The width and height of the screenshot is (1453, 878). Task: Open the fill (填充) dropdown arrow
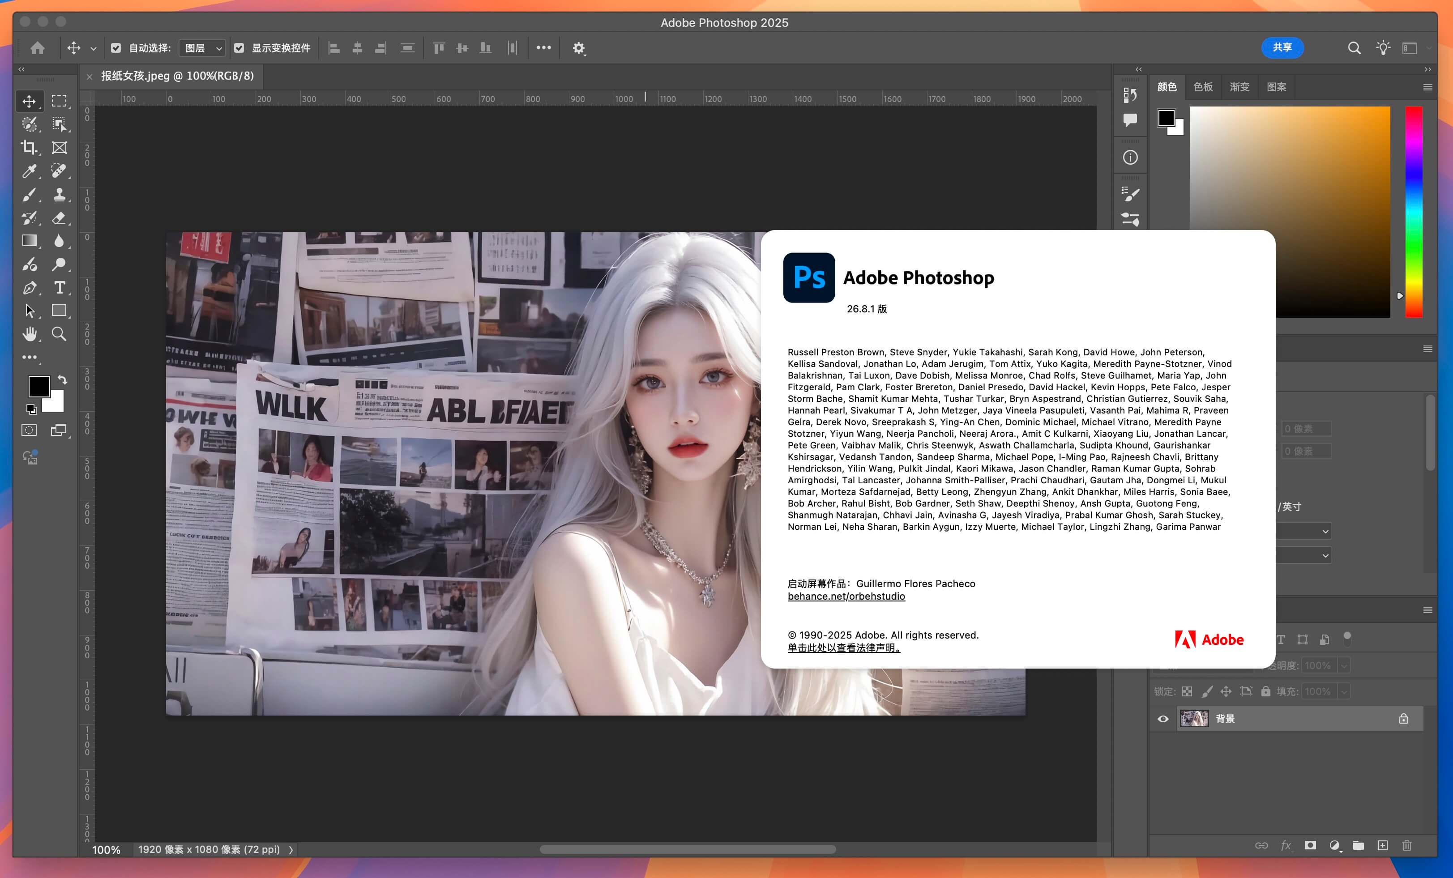click(1344, 692)
